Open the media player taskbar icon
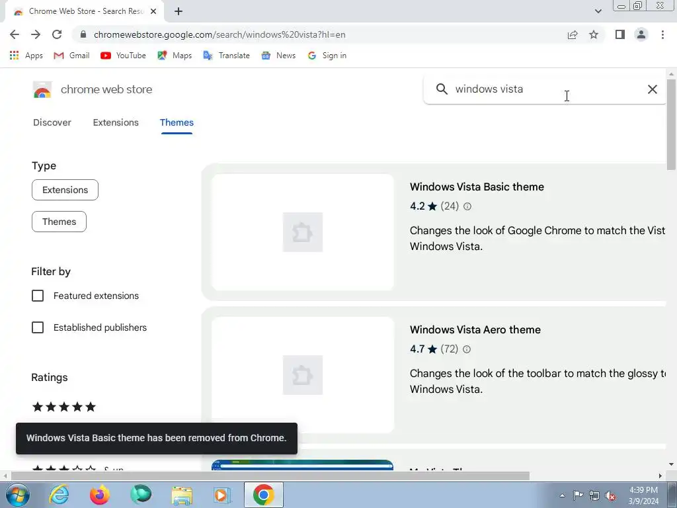 (222, 495)
